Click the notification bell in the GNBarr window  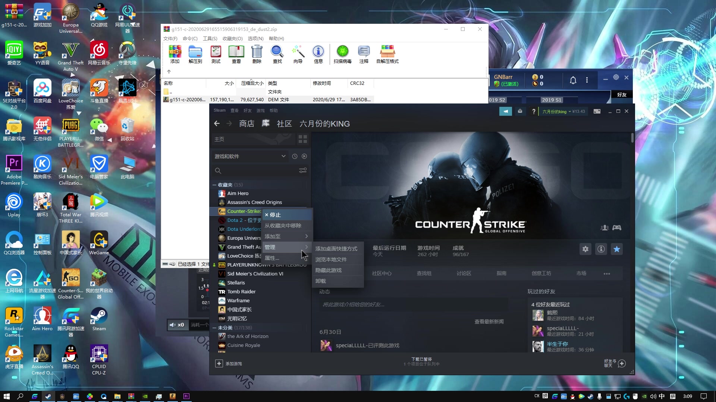(x=573, y=80)
